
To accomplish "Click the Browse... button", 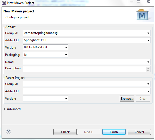I will 127,98.
